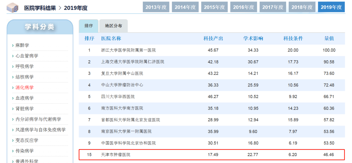The image size is (352, 163).
Task: Click hospital name 首都医科大学附属北京友谊医院
Action: 130,120
